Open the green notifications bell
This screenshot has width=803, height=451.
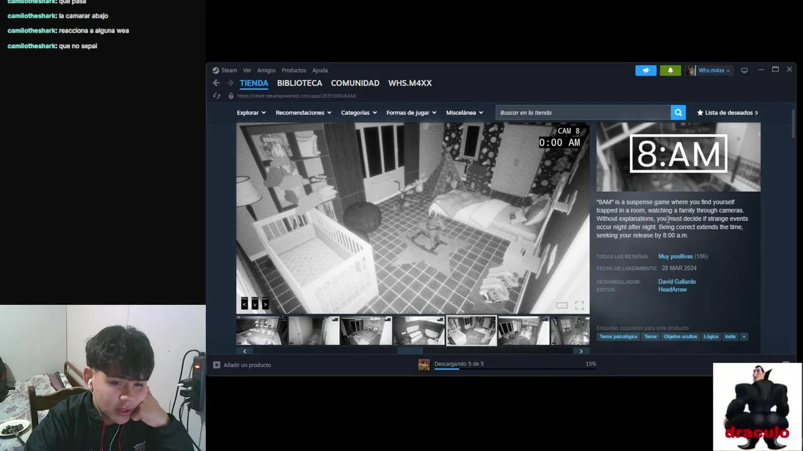670,70
